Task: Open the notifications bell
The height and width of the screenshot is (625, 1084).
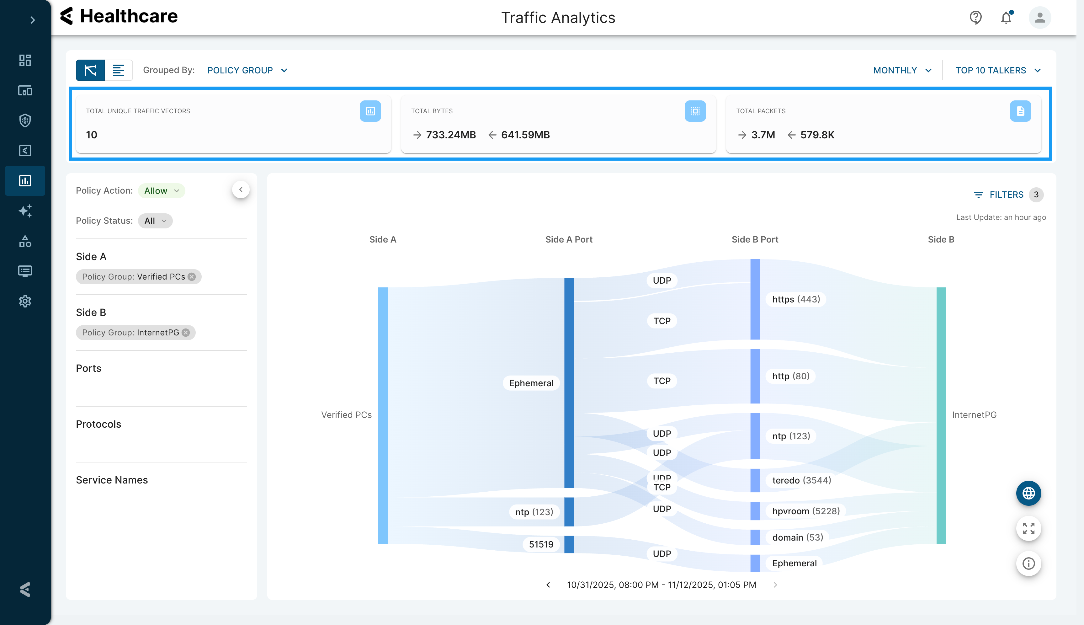Action: point(1006,18)
